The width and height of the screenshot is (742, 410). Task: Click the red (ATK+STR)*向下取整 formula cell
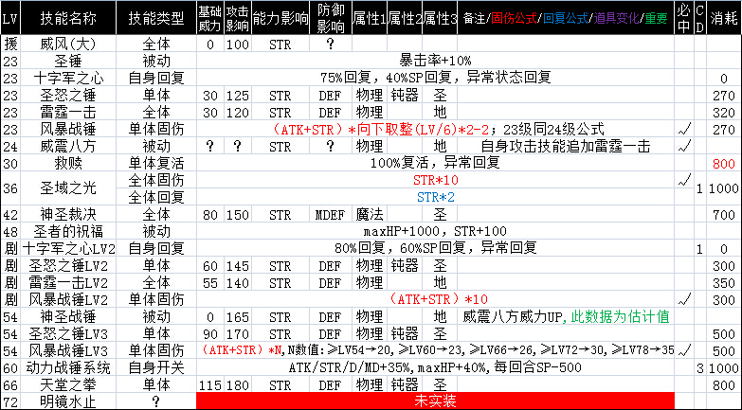pos(435,129)
